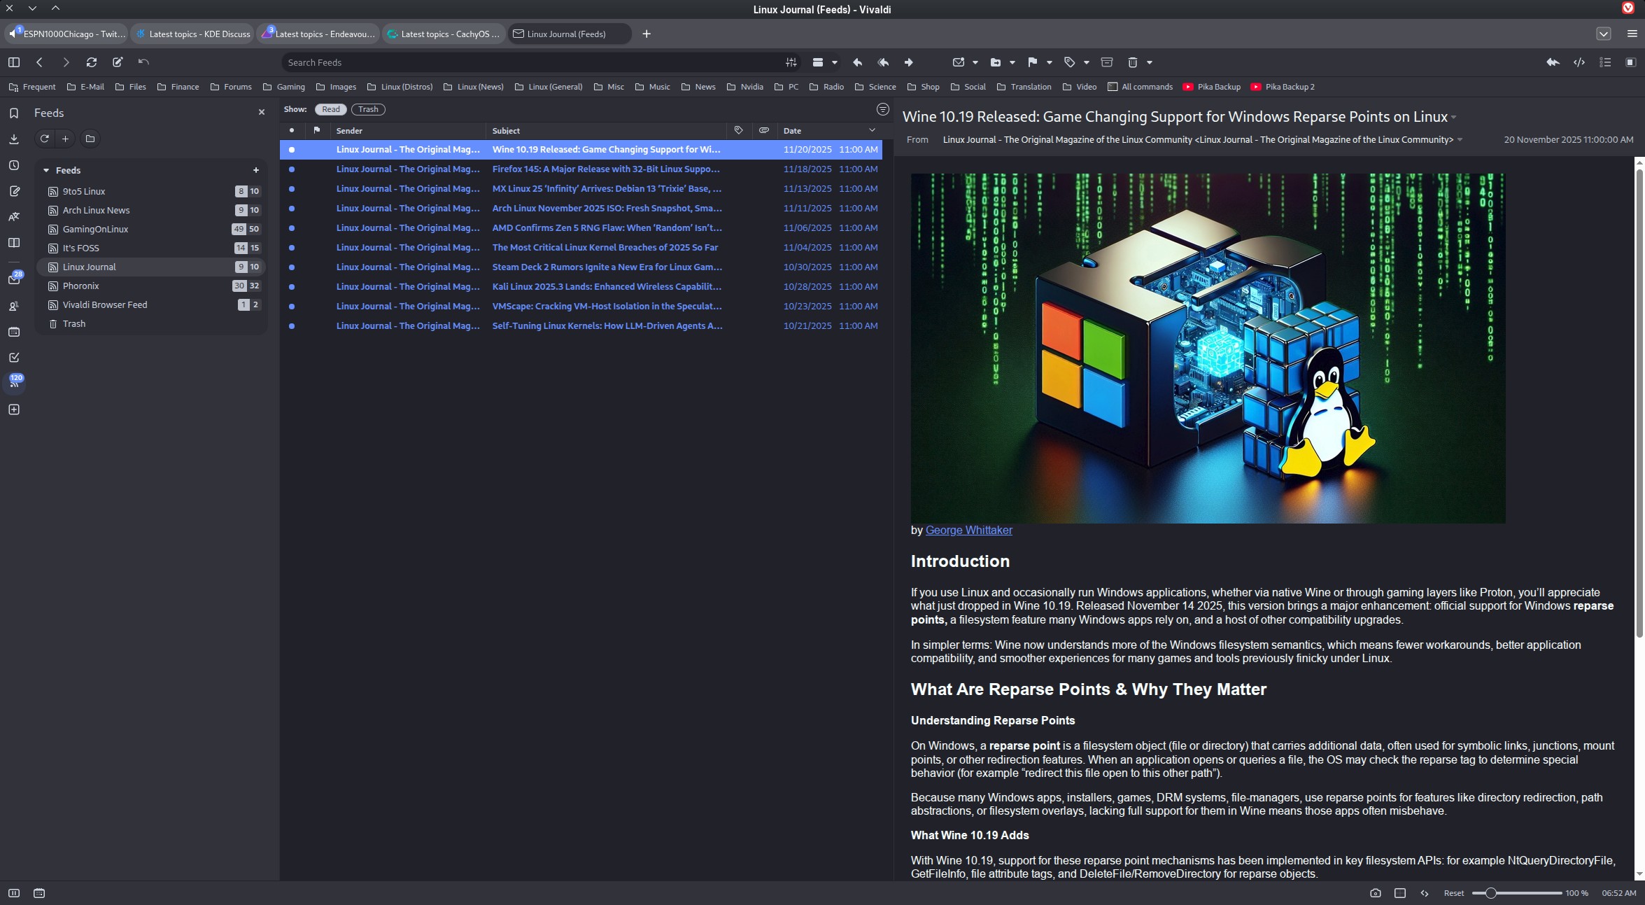Image resolution: width=1645 pixels, height=905 pixels.
Task: Click the Forward message arrow icon
Action: 908,62
